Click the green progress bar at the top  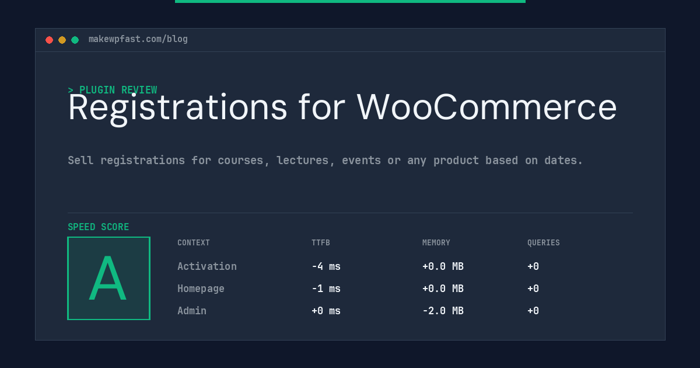350,1
